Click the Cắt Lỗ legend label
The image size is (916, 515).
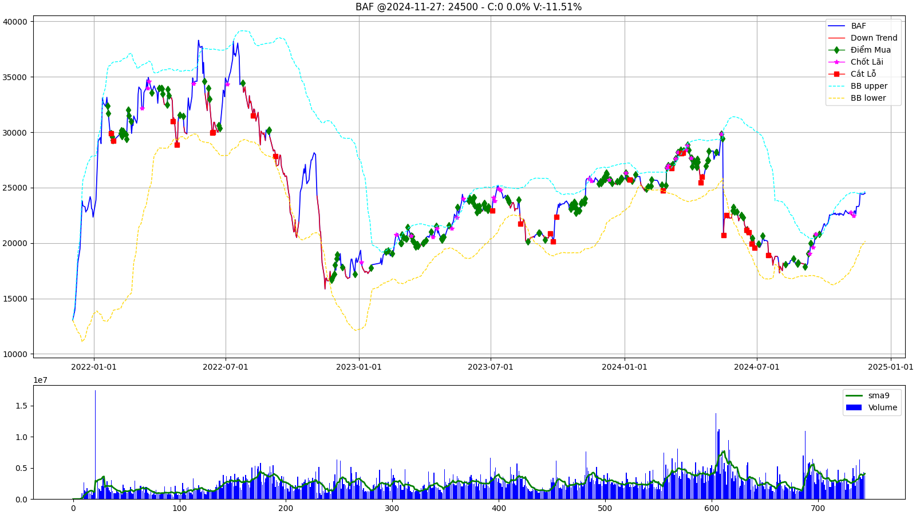(x=863, y=74)
